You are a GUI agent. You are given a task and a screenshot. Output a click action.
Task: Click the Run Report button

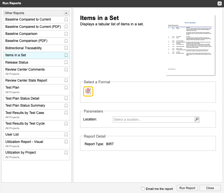187,188
